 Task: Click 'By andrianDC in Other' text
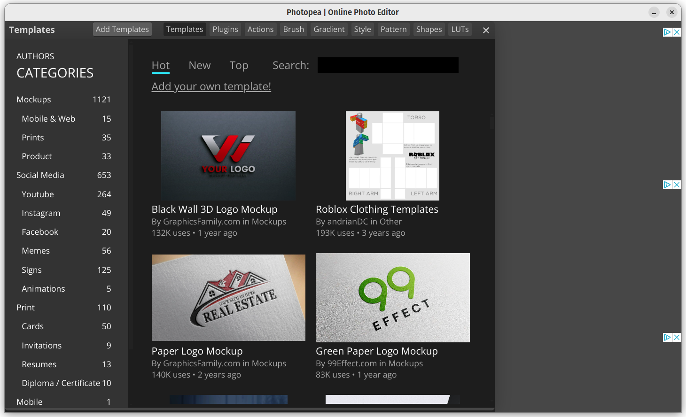(x=359, y=222)
